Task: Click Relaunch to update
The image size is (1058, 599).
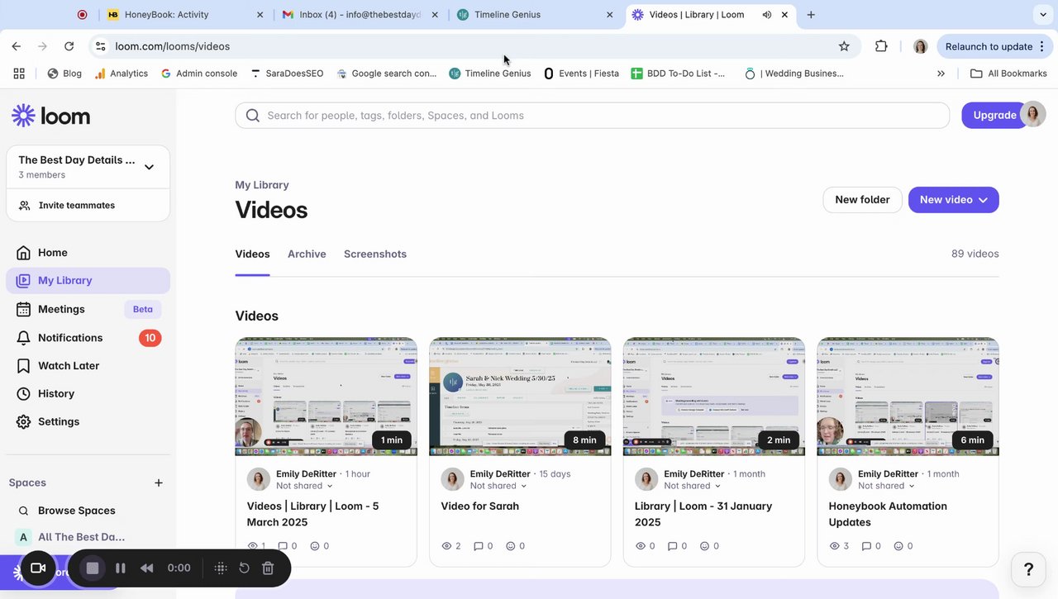Action: pyautogui.click(x=989, y=46)
